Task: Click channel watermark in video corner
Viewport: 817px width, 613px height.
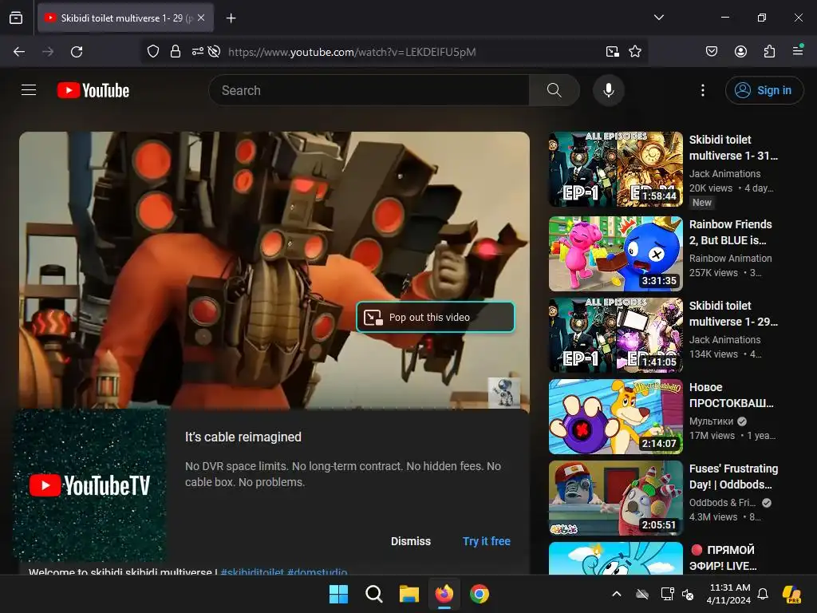Action: click(503, 393)
